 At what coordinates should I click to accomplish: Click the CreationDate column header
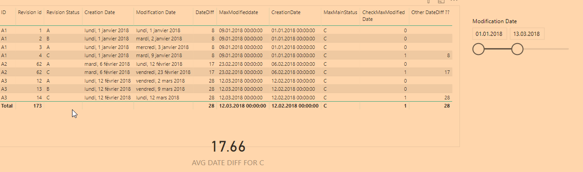pos(286,12)
